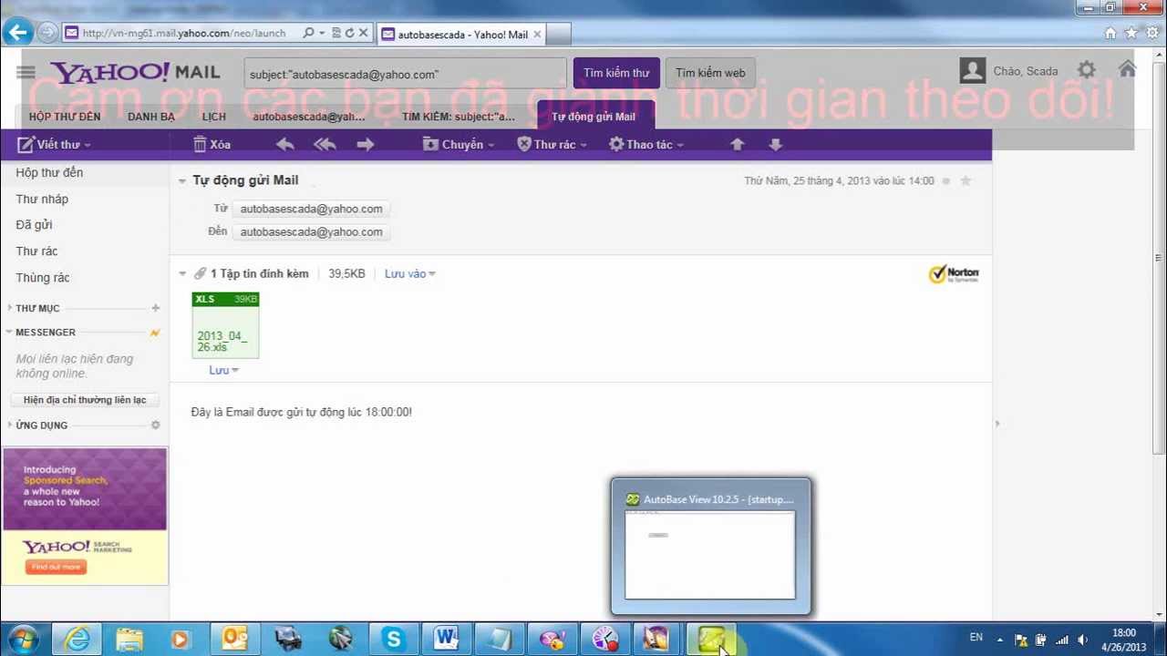The width and height of the screenshot is (1167, 656).
Task: Open Hộp thư đến in sidebar
Action: pos(49,172)
